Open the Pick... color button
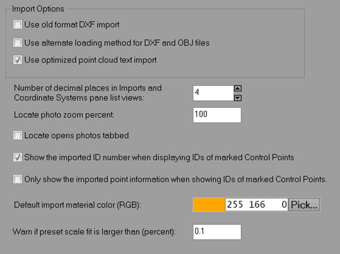The width and height of the screenshot is (340, 254). tap(304, 205)
